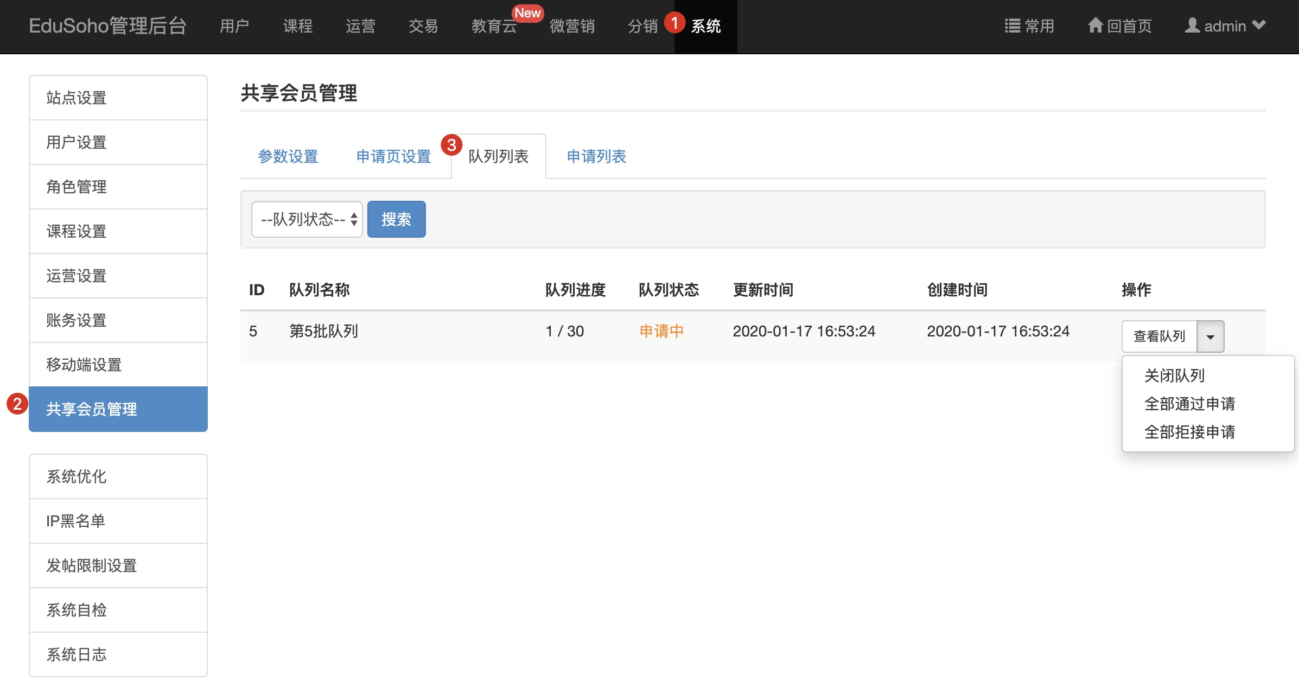Choose 全部拒接申请 in the menu
Image resolution: width=1299 pixels, height=687 pixels.
tap(1189, 432)
